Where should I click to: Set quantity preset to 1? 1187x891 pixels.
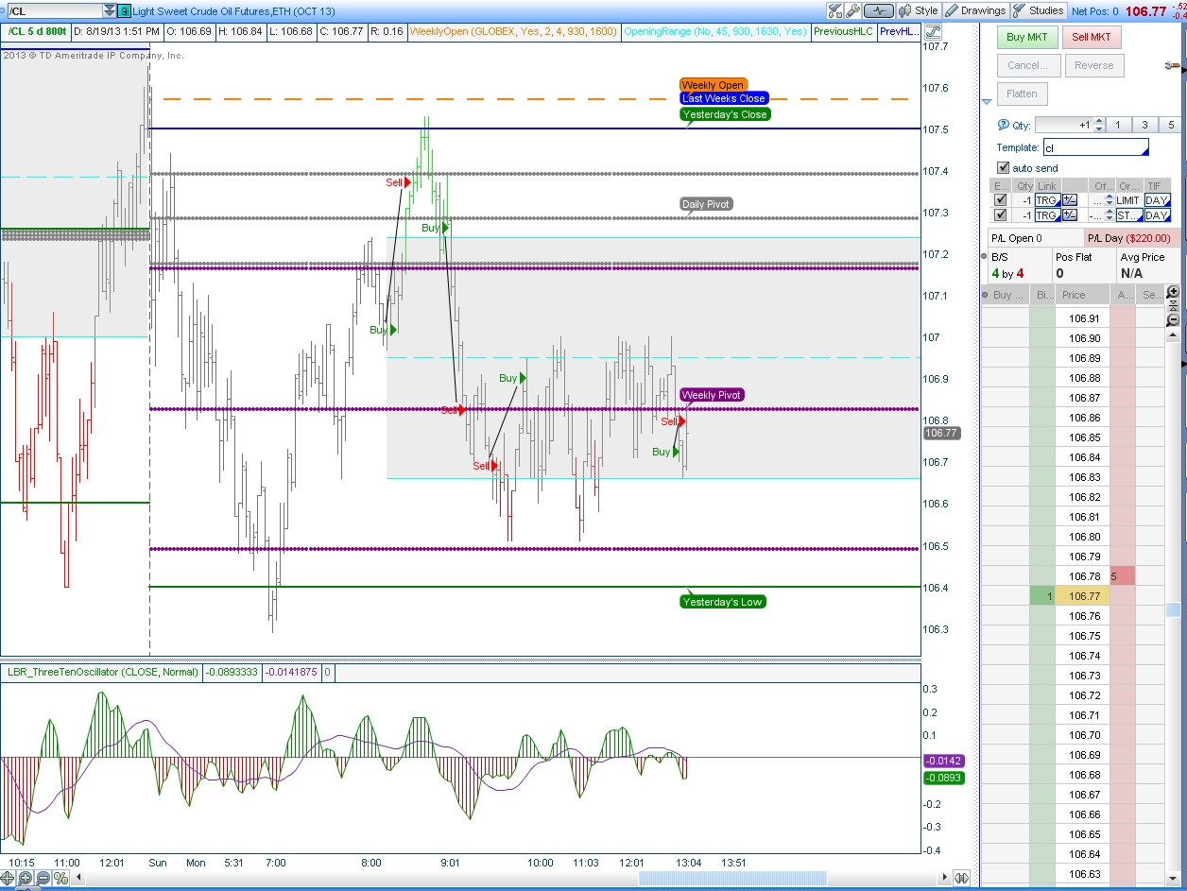tap(1117, 125)
